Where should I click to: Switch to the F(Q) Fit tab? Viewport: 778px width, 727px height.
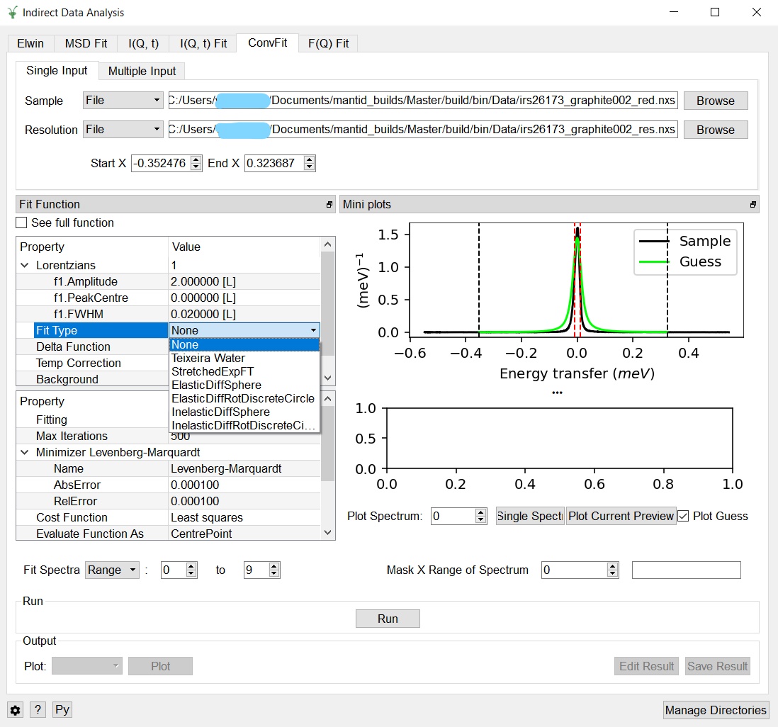pos(328,43)
